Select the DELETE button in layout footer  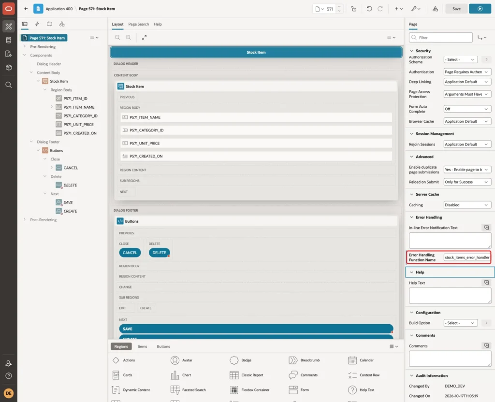[159, 253]
